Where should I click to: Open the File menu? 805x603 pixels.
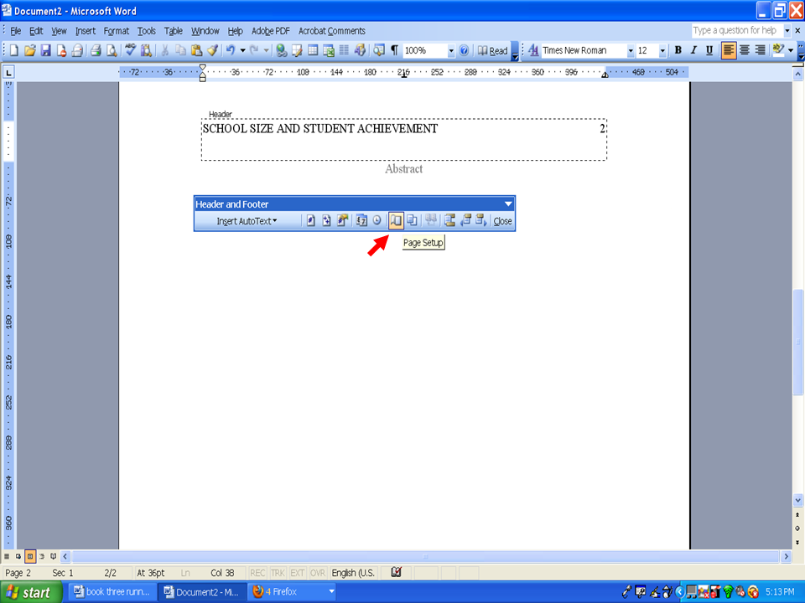15,31
